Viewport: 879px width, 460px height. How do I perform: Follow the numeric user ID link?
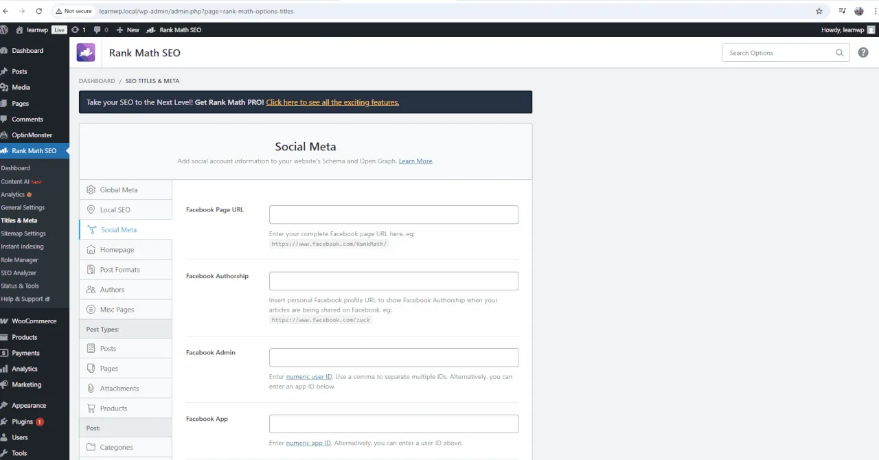(309, 377)
